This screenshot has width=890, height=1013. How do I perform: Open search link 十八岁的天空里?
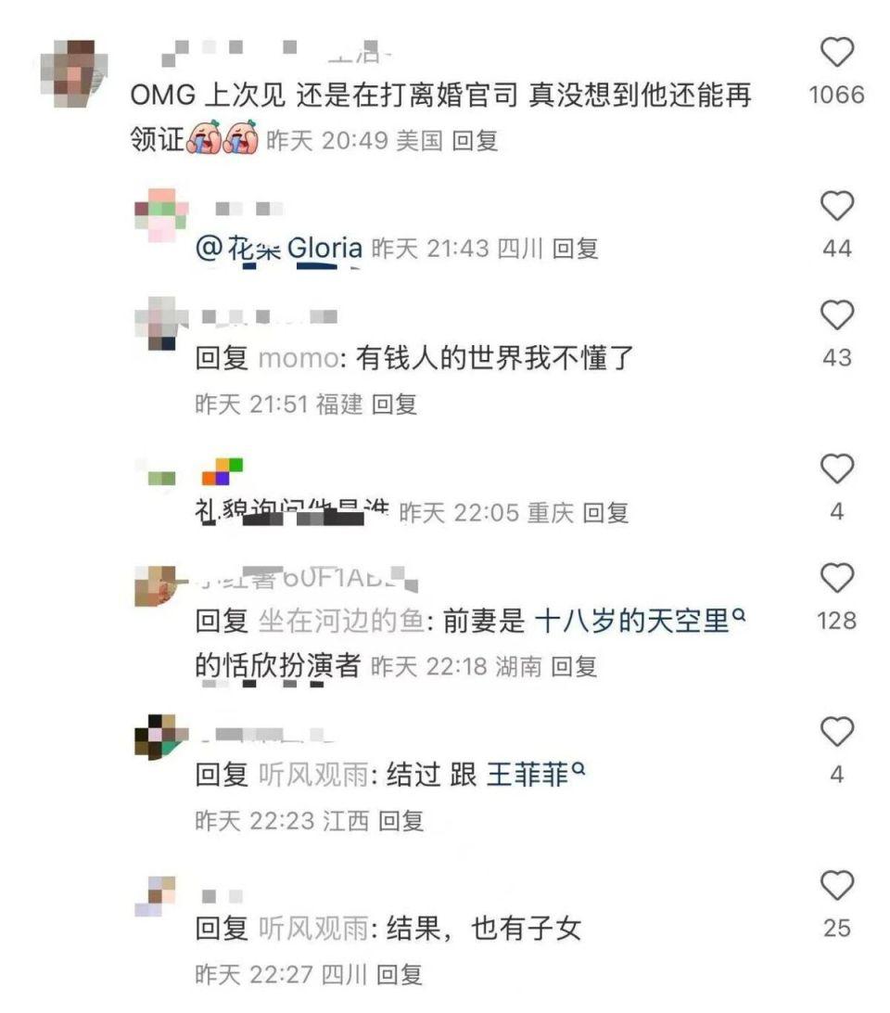coord(640,622)
